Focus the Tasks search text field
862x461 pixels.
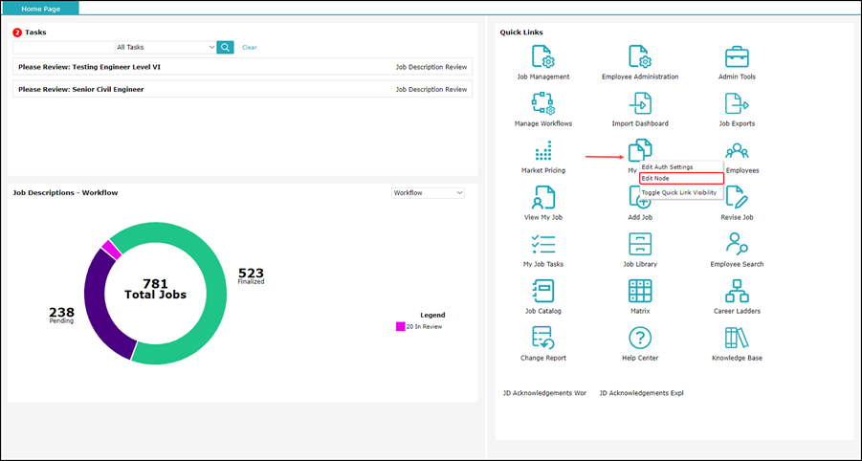coord(62,47)
